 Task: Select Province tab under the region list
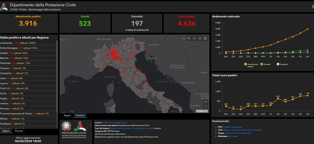tap(19, 131)
